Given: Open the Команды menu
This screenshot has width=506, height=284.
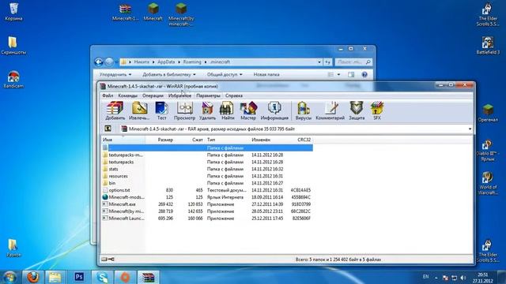Looking at the screenshot, I should pos(128,95).
